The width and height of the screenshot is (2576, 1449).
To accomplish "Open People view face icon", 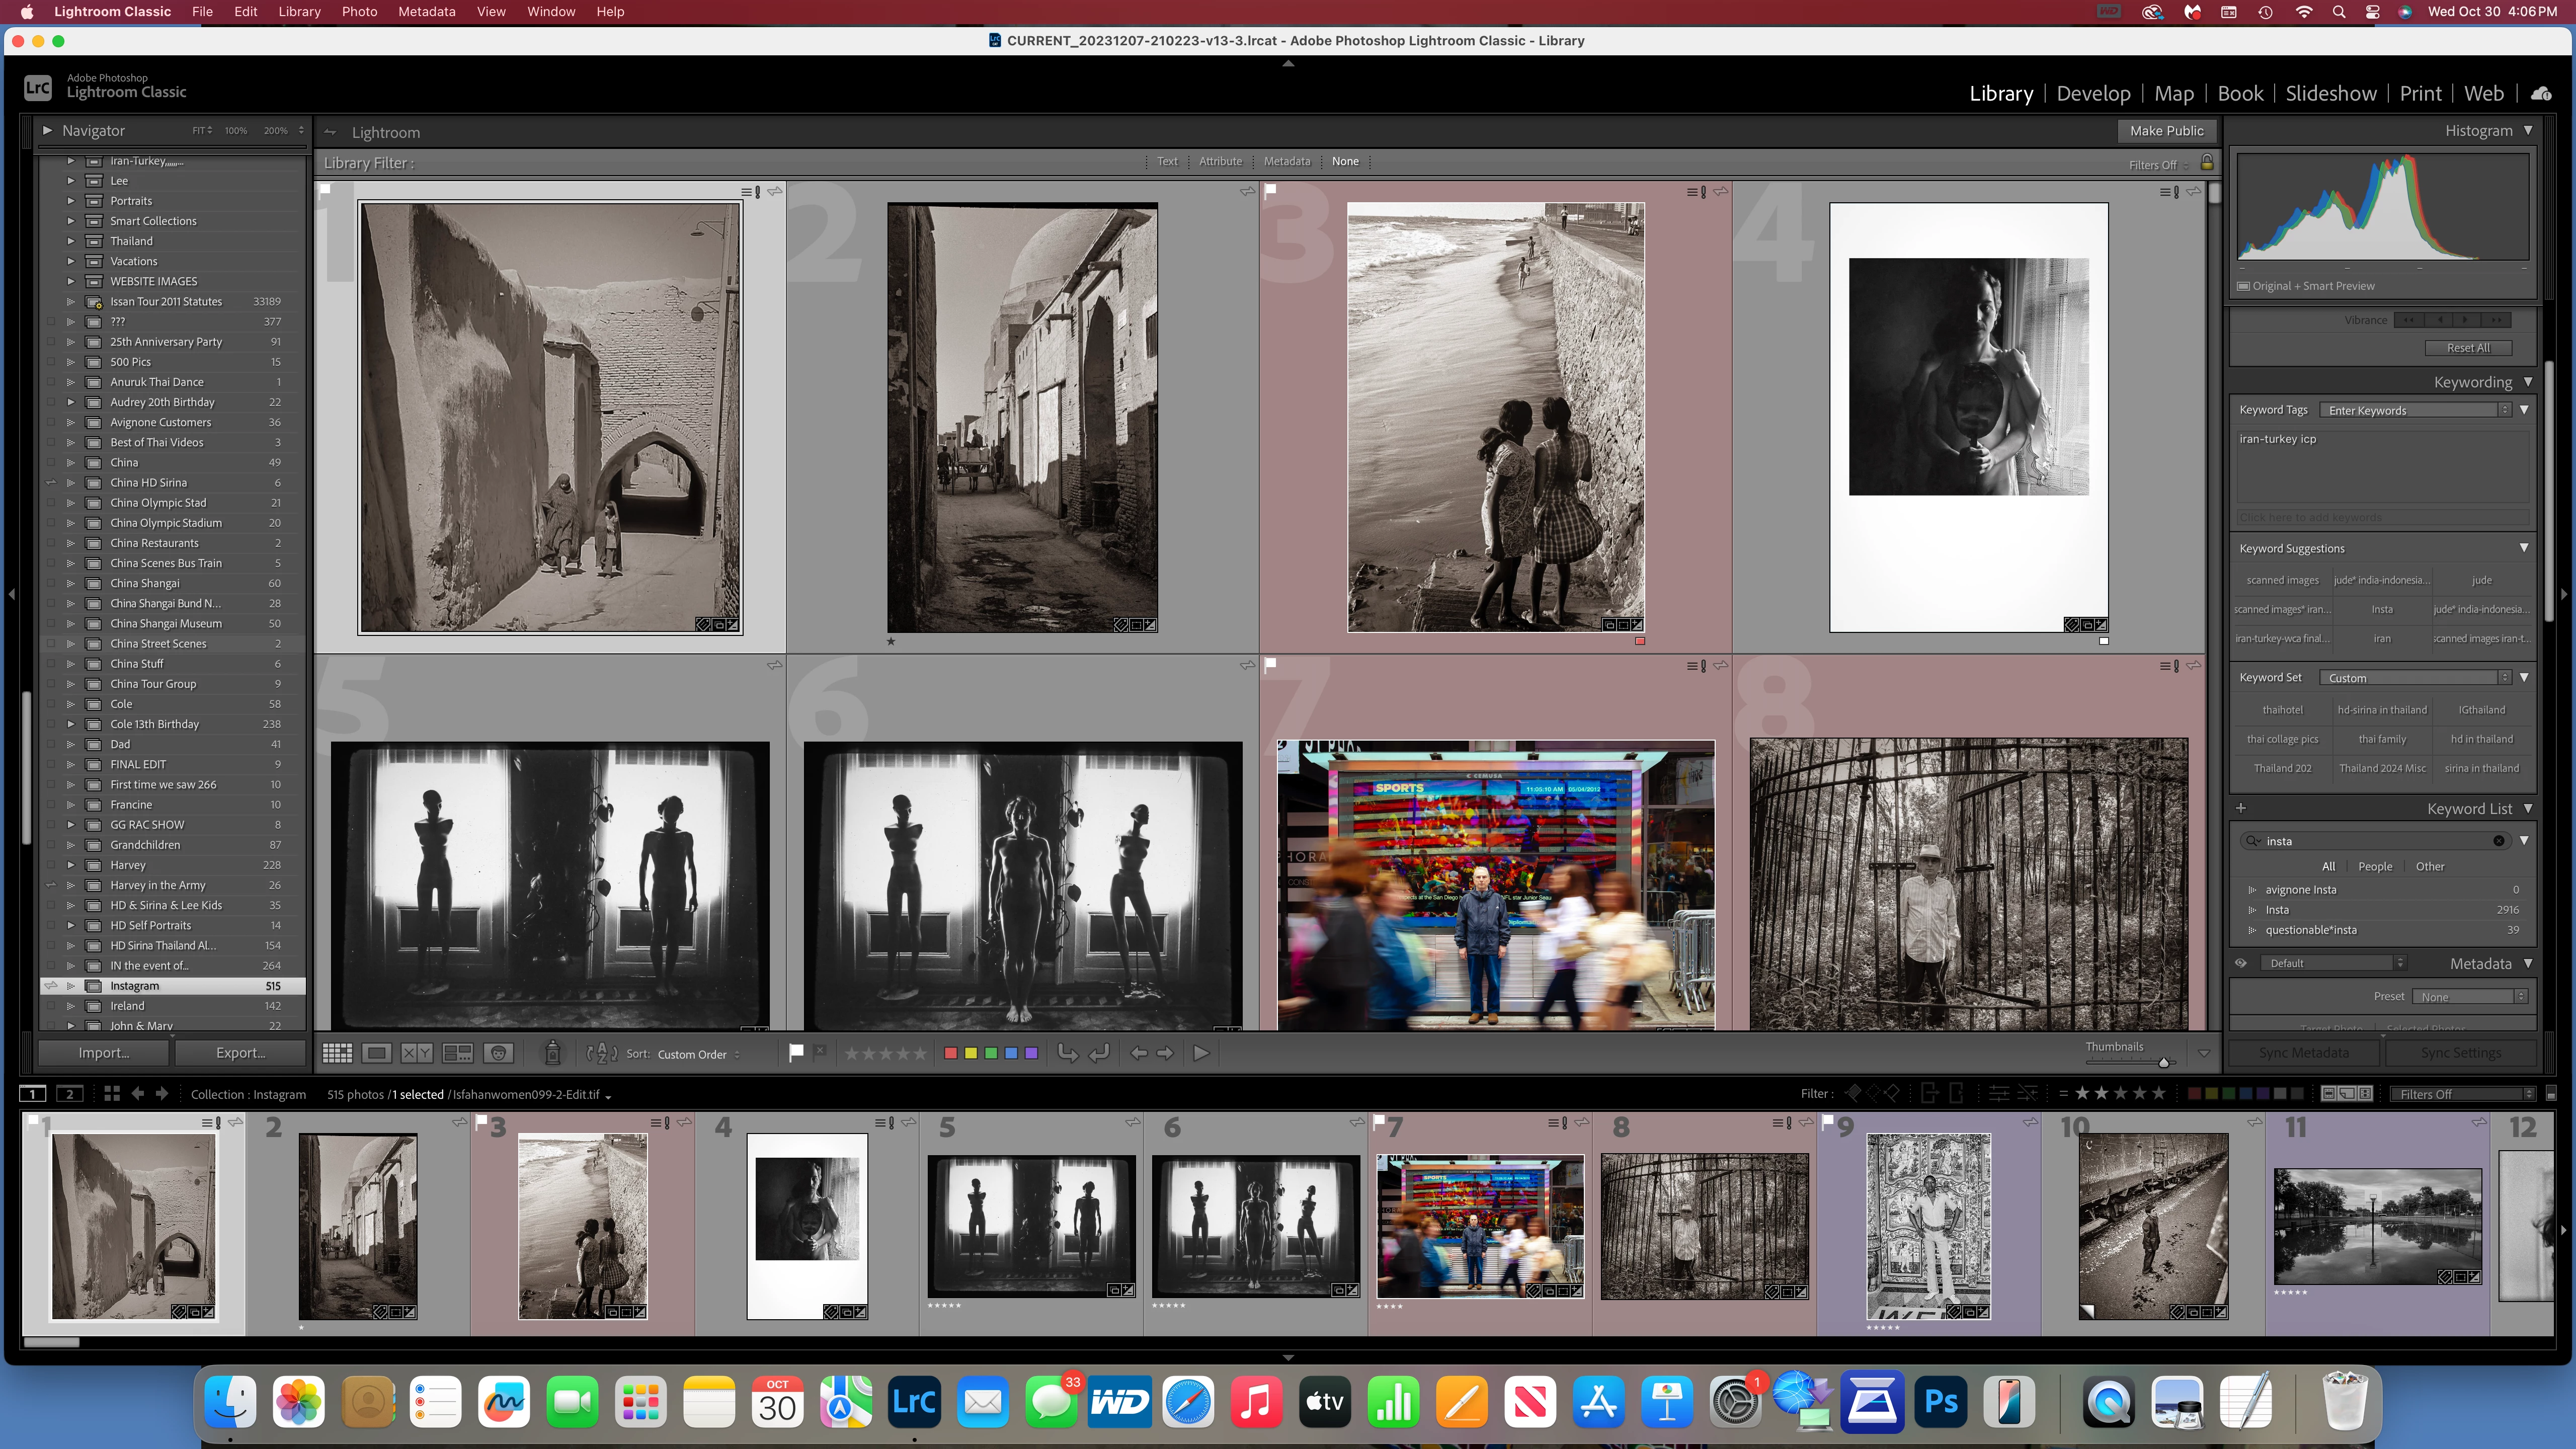I will [498, 1053].
